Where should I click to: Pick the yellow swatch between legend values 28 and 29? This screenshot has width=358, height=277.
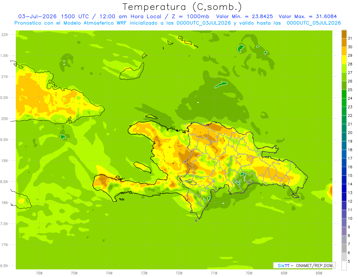point(344,60)
